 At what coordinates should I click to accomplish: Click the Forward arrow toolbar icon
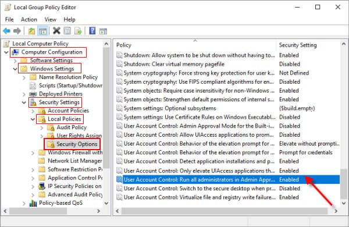pyautogui.click(x=17, y=31)
